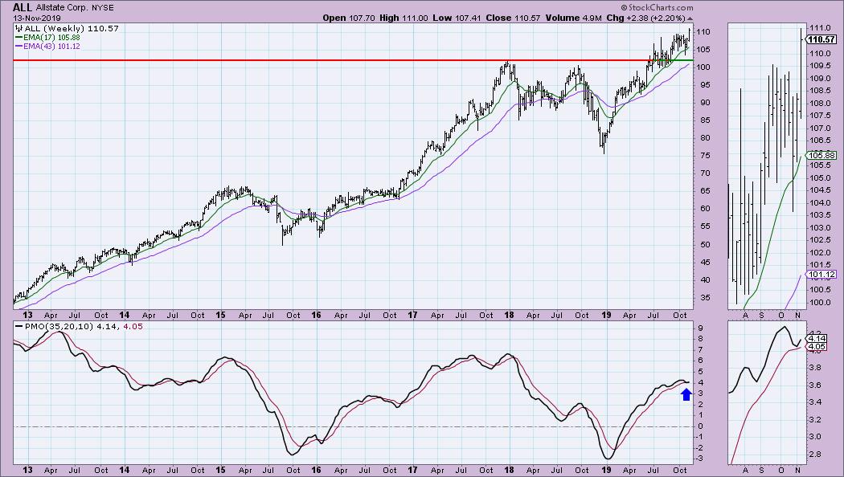Click the 111.0 label on zoom panel axis
The width and height of the screenshot is (844, 477).
(x=819, y=28)
